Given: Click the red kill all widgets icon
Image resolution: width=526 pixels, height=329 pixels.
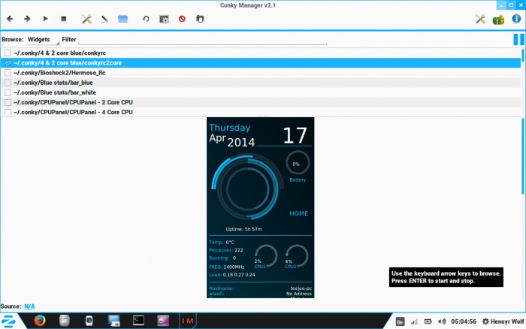Looking at the screenshot, I should click(182, 18).
